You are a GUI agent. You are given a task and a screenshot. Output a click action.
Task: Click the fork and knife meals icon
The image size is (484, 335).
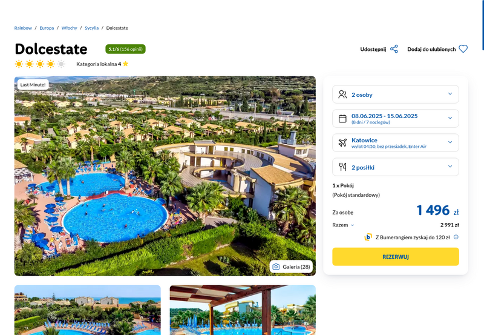[x=342, y=167]
